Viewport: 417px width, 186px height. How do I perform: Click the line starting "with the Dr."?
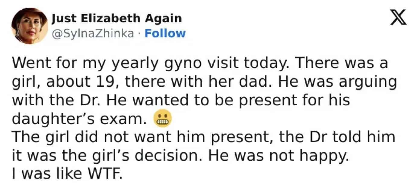pos(180,100)
